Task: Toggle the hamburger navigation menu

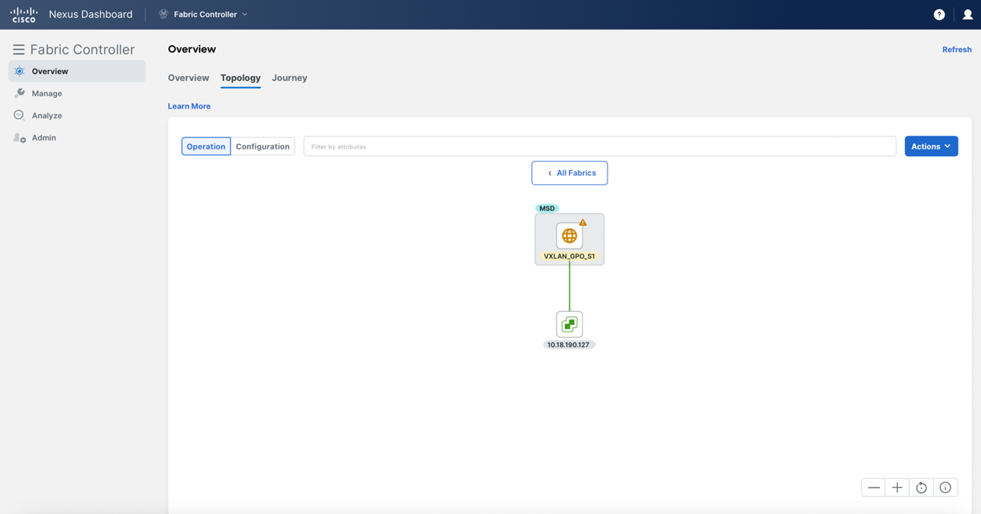Action: point(19,49)
